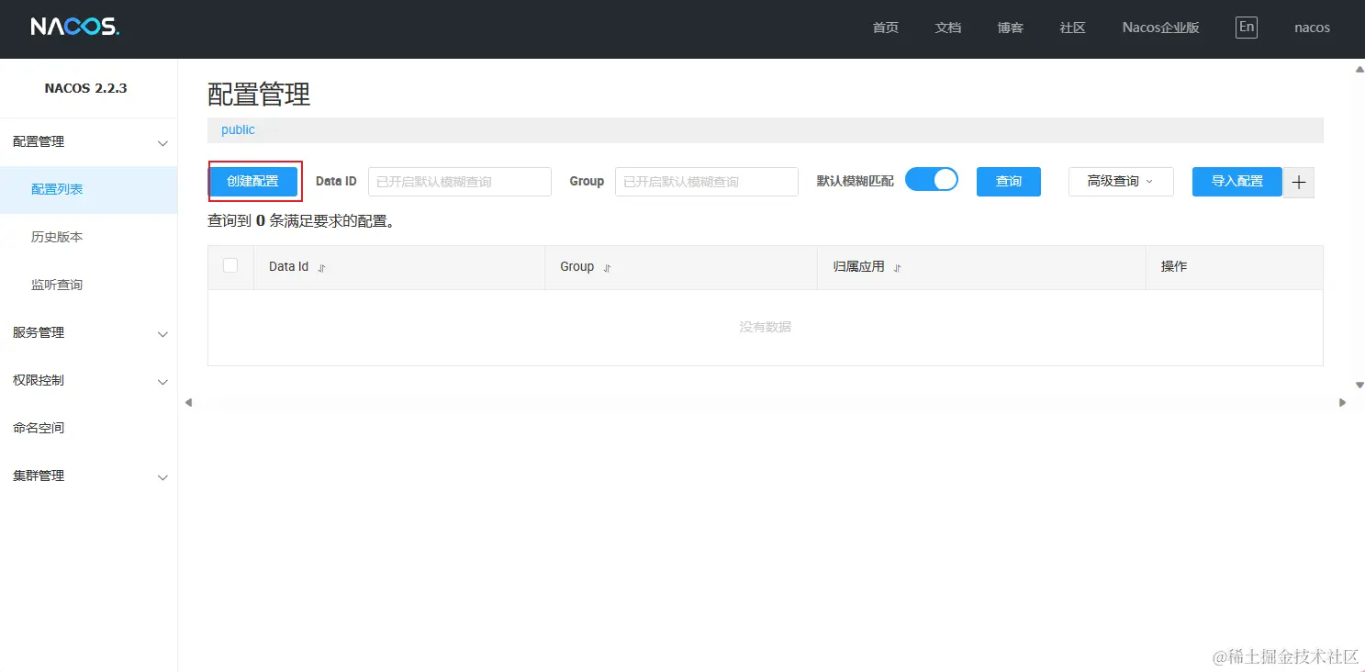The image size is (1365, 672).
Task: Select the public namespace tab
Action: tap(239, 130)
